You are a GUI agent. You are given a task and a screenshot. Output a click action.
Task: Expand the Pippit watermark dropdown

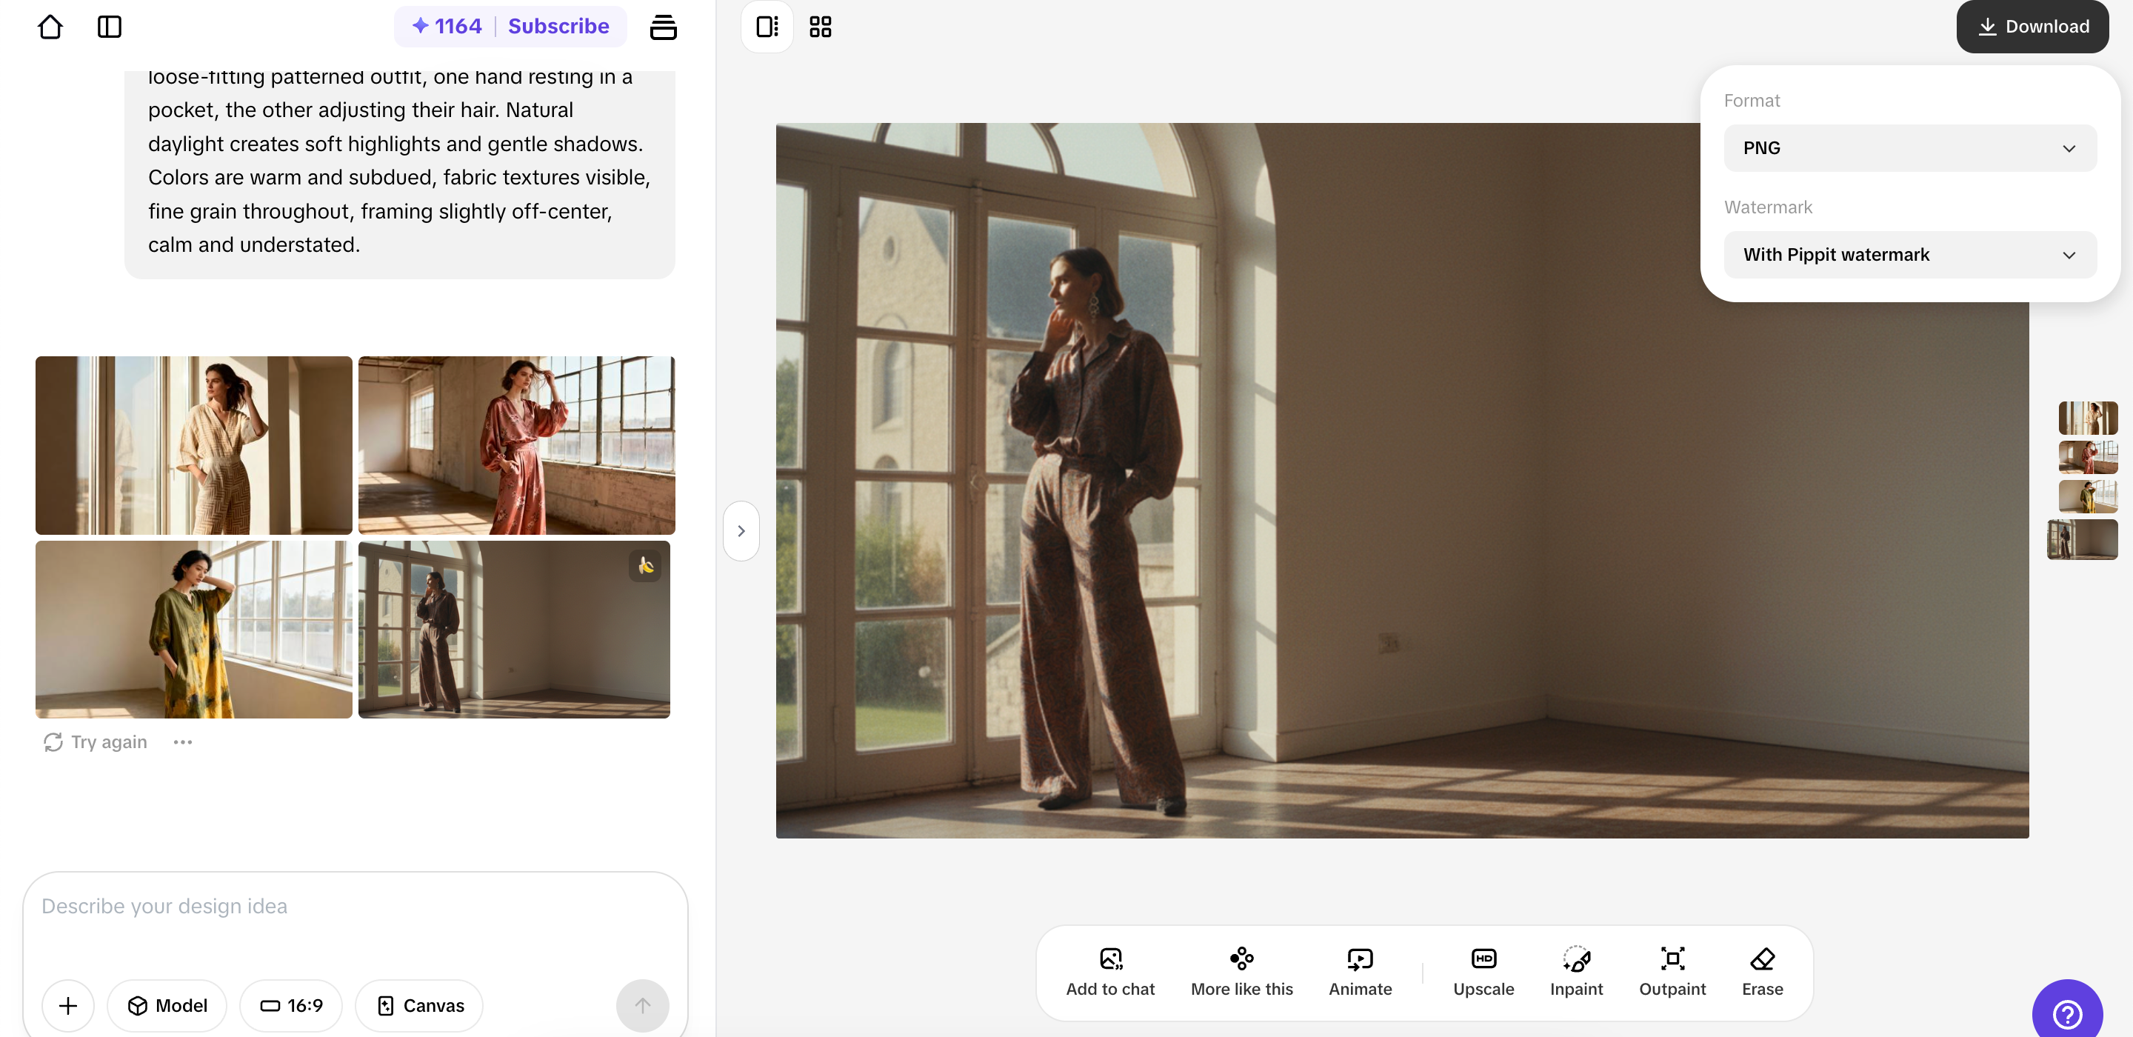(1909, 255)
